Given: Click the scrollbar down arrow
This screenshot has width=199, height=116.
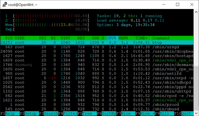Looking at the screenshot, I should click(196, 113).
